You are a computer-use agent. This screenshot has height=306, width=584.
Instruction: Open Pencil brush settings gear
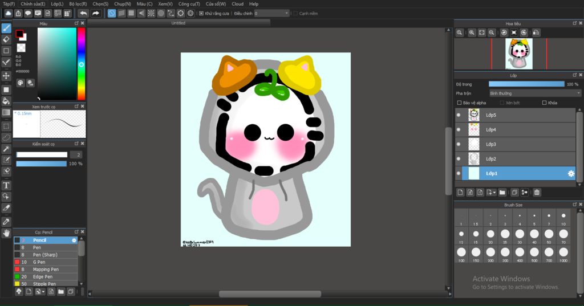tap(74, 240)
